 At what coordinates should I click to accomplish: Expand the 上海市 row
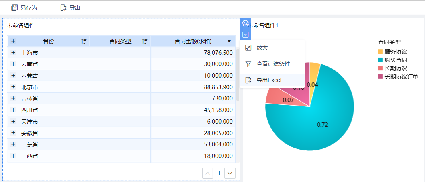(13, 53)
